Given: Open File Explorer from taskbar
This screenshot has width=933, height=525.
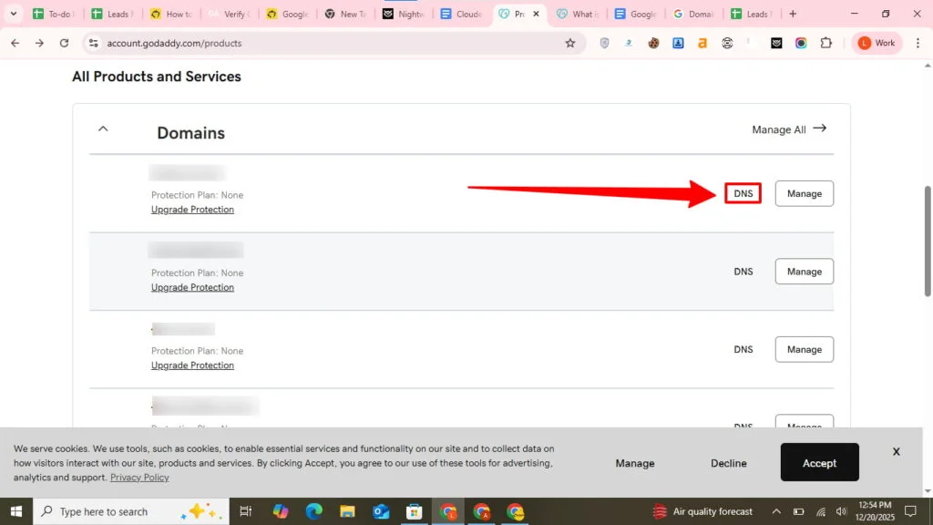Looking at the screenshot, I should coord(347,511).
